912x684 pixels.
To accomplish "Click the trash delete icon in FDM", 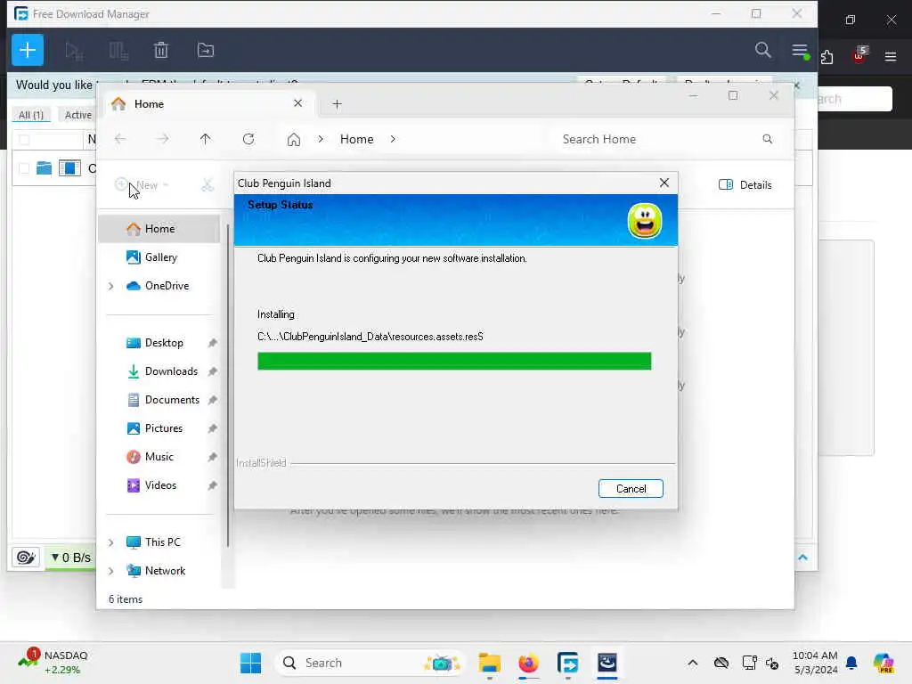I will click(161, 51).
